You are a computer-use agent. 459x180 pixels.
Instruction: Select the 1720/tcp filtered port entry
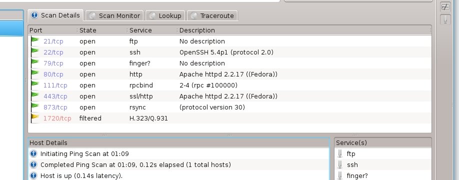pos(57,118)
